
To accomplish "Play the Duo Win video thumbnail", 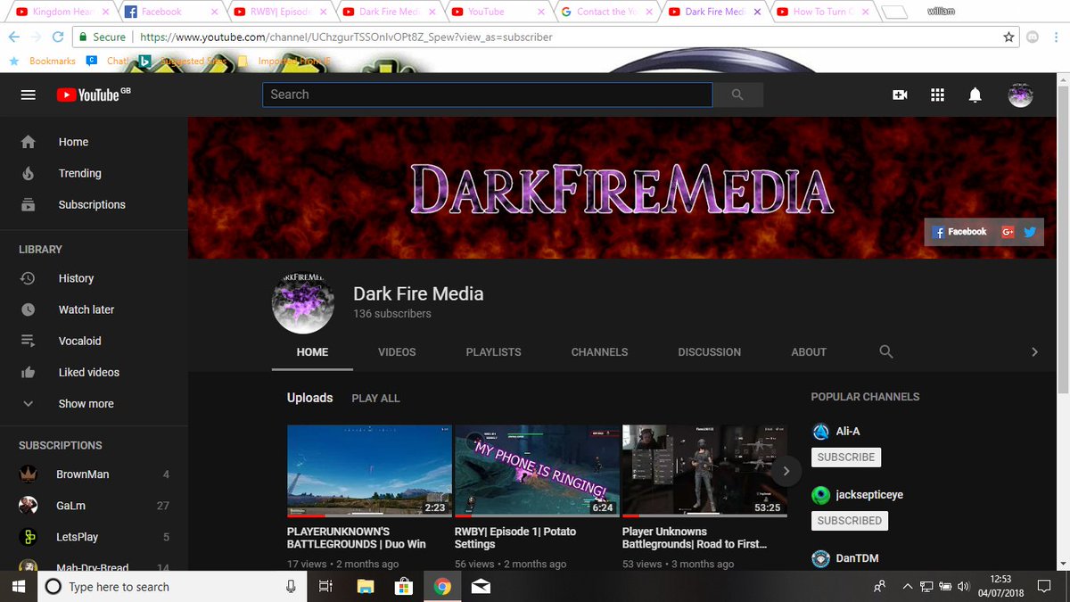I will pos(369,471).
